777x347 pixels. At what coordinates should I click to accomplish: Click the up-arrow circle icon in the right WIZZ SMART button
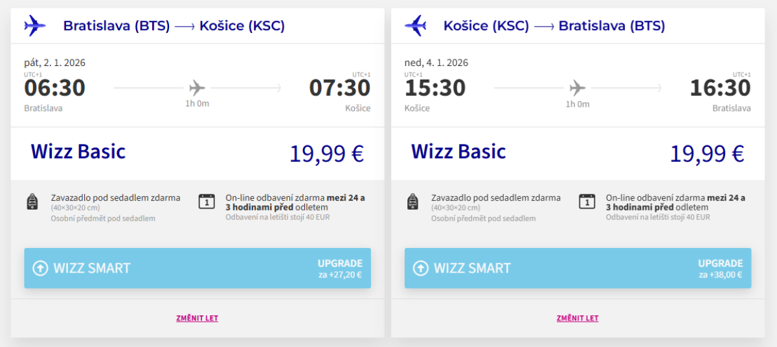point(421,268)
